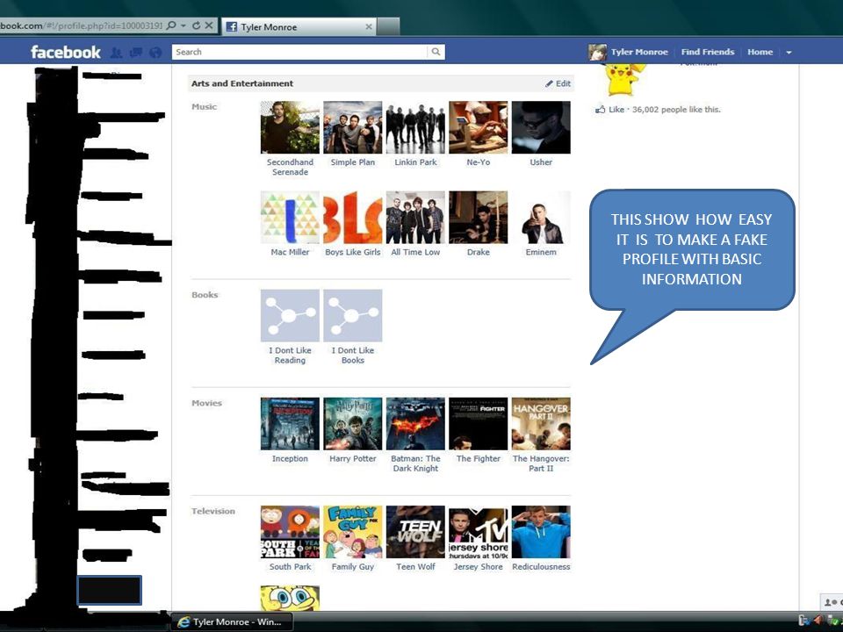The height and width of the screenshot is (632, 843).
Task: Open Teen Wolf show tile
Action: [x=415, y=532]
